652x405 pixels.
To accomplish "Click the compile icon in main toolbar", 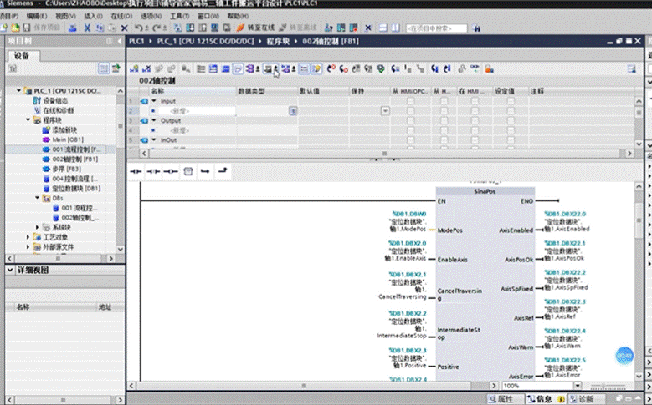I will [x=177, y=28].
